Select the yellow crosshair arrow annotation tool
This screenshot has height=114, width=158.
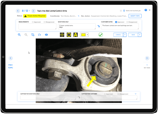[x=62, y=35]
